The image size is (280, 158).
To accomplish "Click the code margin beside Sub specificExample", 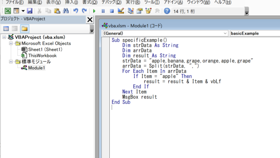I will (106, 40).
